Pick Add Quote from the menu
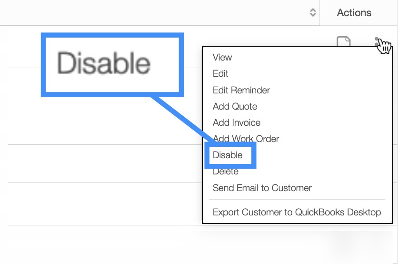The image size is (398, 264). (235, 106)
